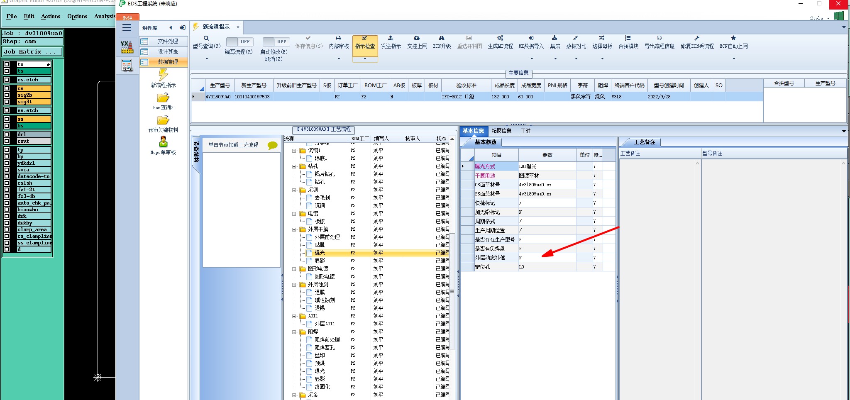Click the Job Matrix button
850x400 pixels.
33,51
